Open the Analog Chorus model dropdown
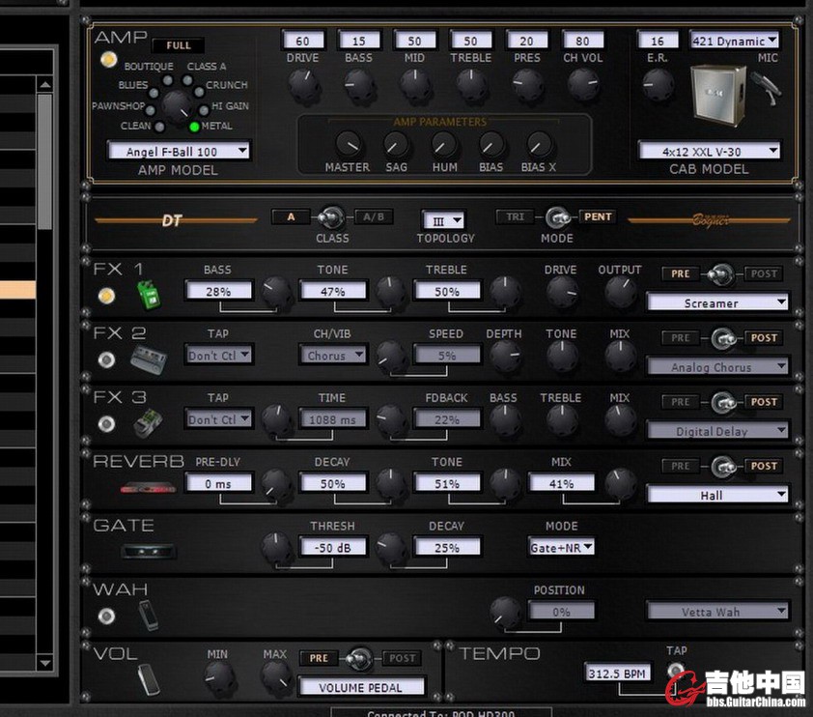Viewport: 813px width, 717px height. tap(717, 367)
